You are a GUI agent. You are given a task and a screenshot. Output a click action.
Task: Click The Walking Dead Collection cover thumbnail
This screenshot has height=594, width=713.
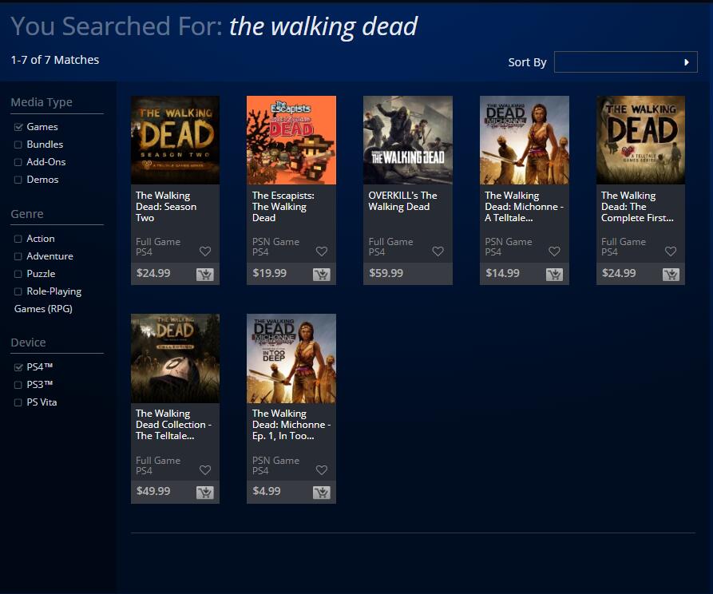tap(175, 358)
